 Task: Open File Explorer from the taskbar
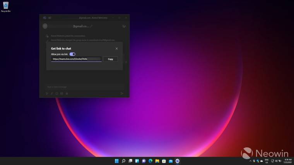(157, 161)
